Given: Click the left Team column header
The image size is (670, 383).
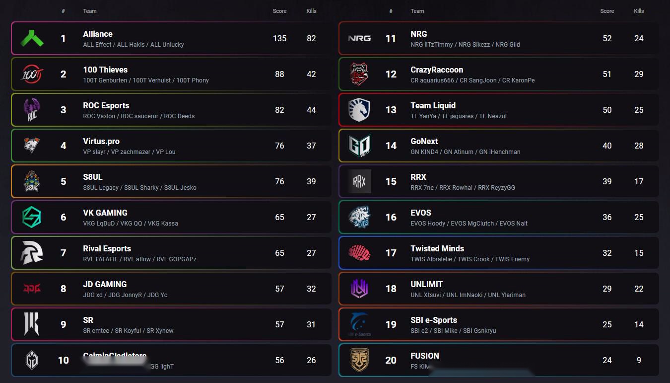Looking at the screenshot, I should pyautogui.click(x=90, y=11).
